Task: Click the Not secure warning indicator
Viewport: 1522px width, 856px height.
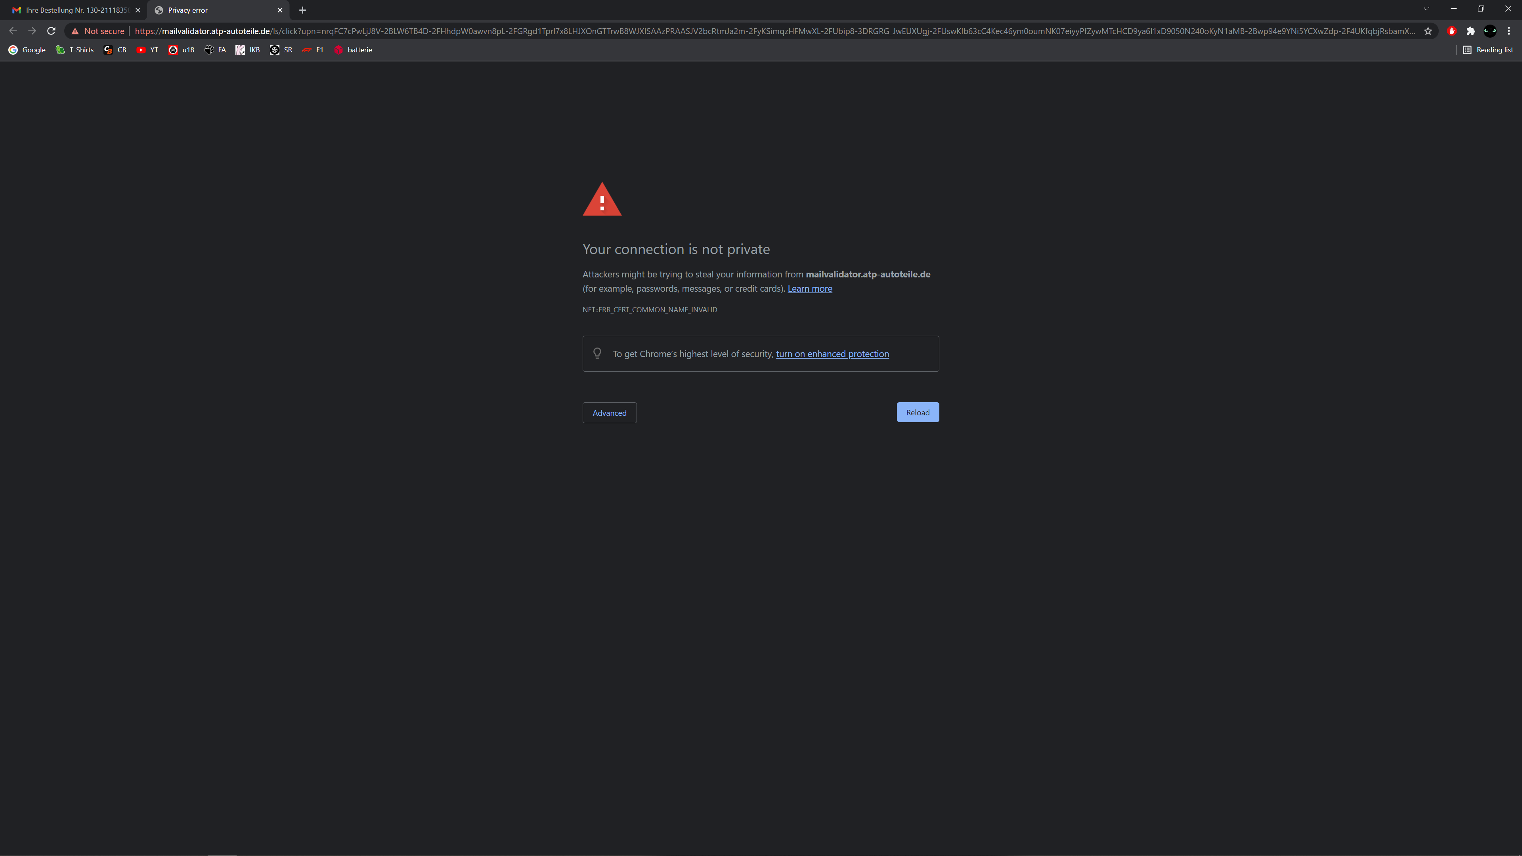Action: click(98, 31)
